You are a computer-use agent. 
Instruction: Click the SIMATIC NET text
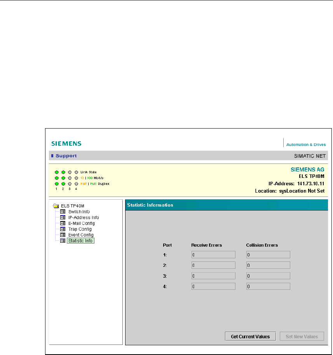[310, 156]
